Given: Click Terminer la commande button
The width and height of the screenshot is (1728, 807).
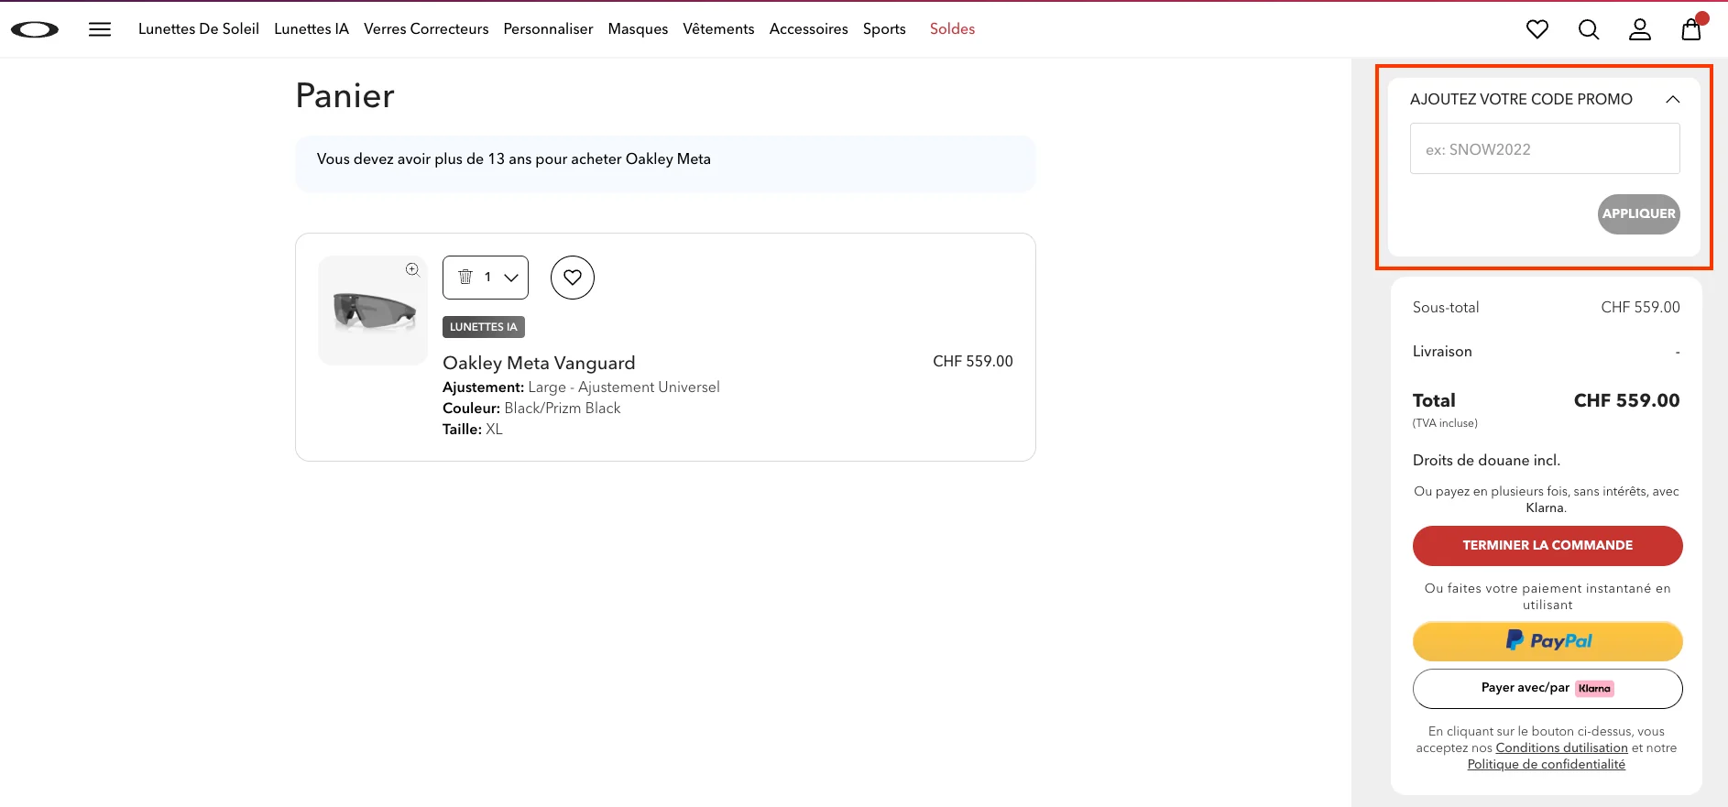Looking at the screenshot, I should (1548, 546).
